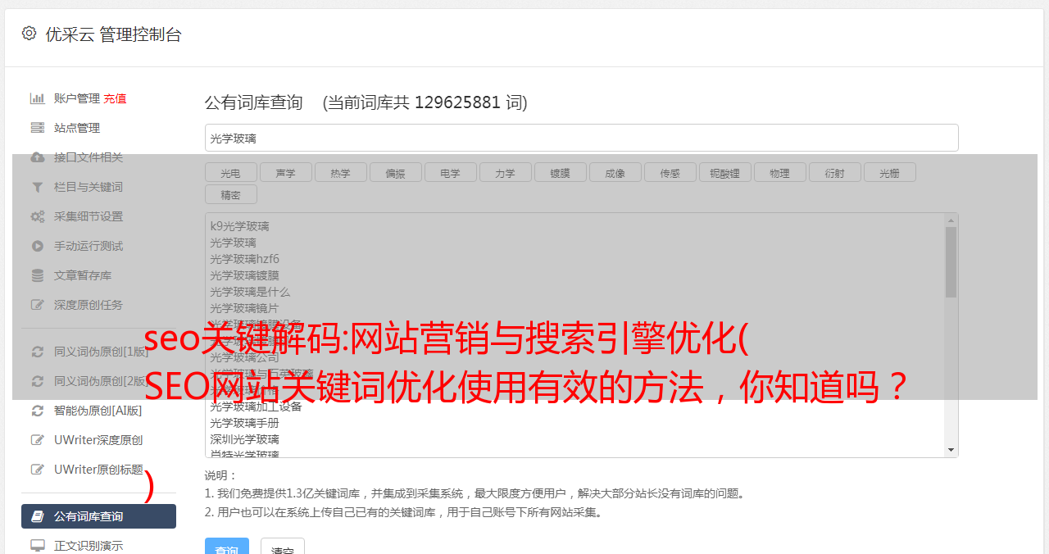Click the 正文识别演示 monitor icon
1049x554 pixels.
point(38,546)
